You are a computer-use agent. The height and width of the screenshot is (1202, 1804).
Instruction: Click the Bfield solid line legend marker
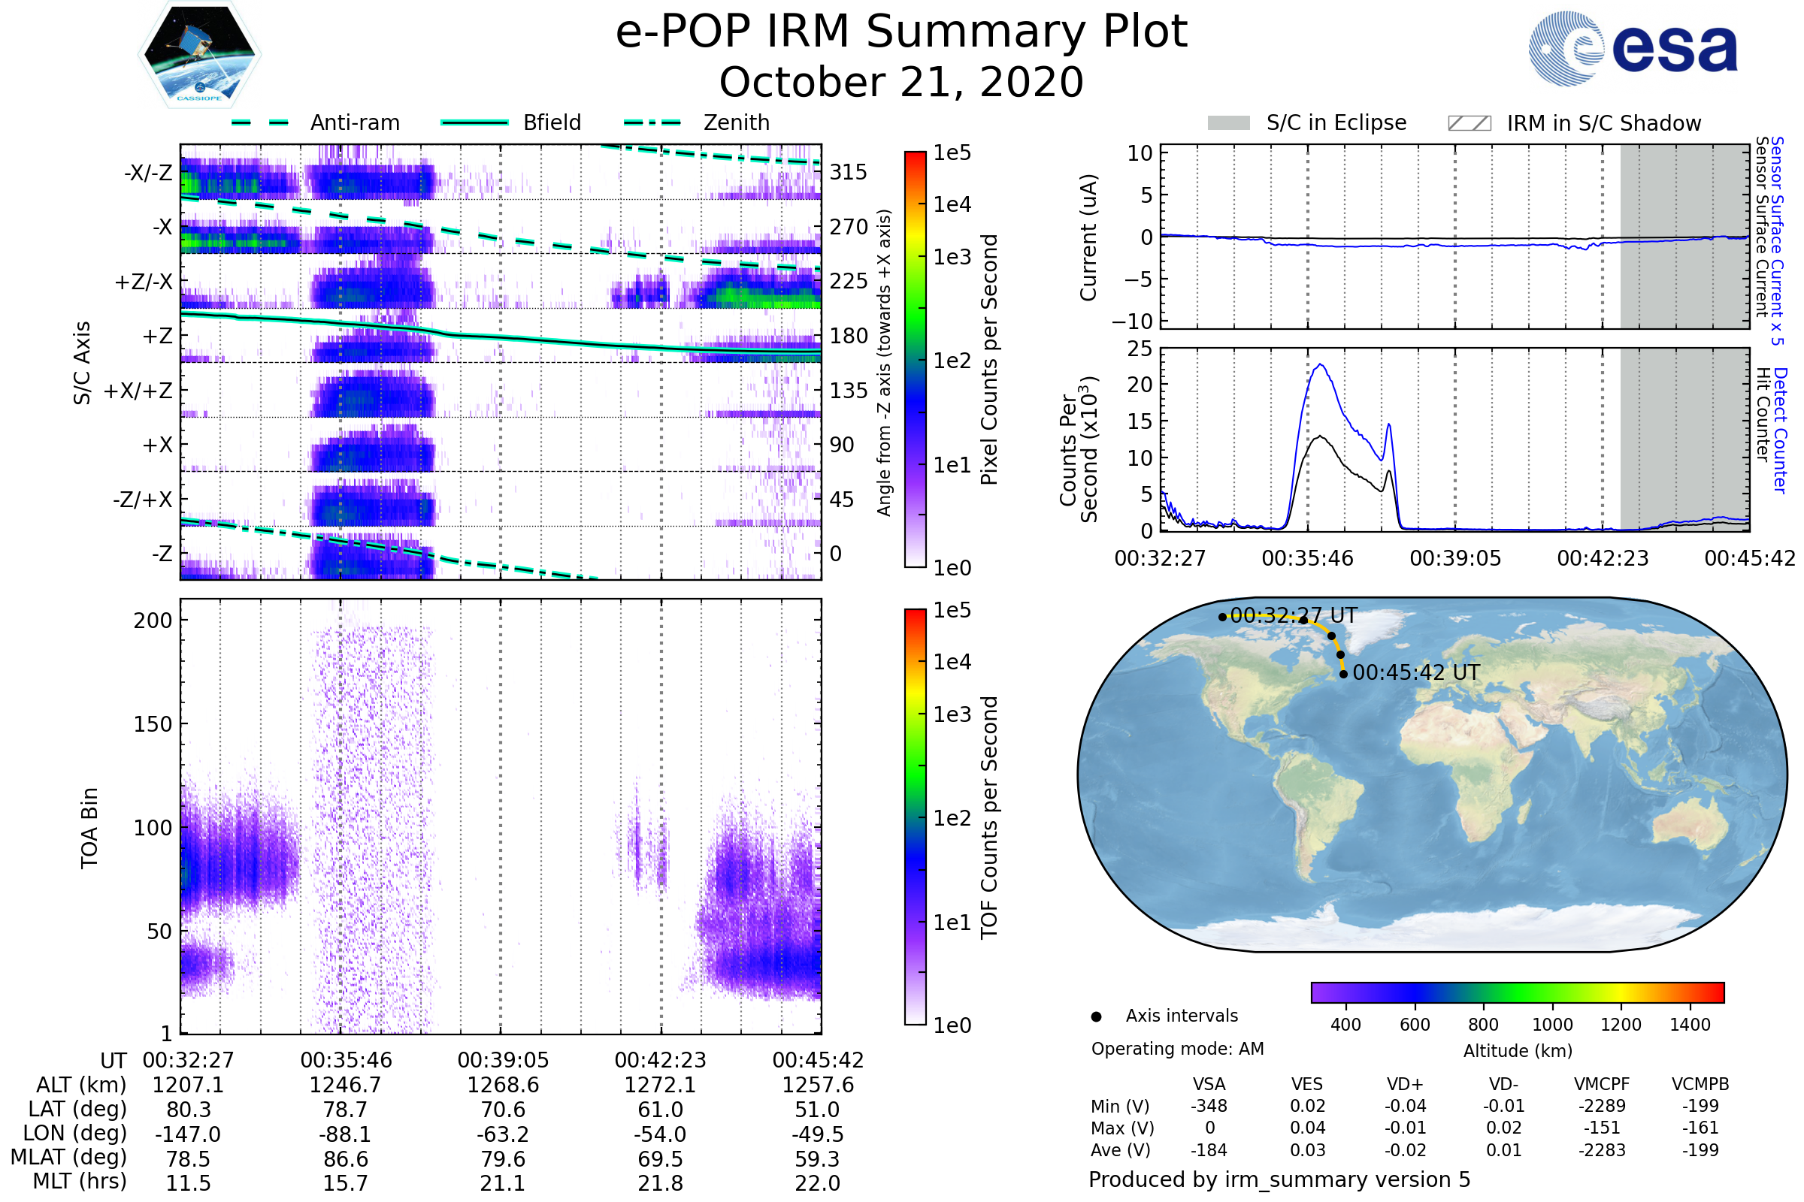click(474, 122)
